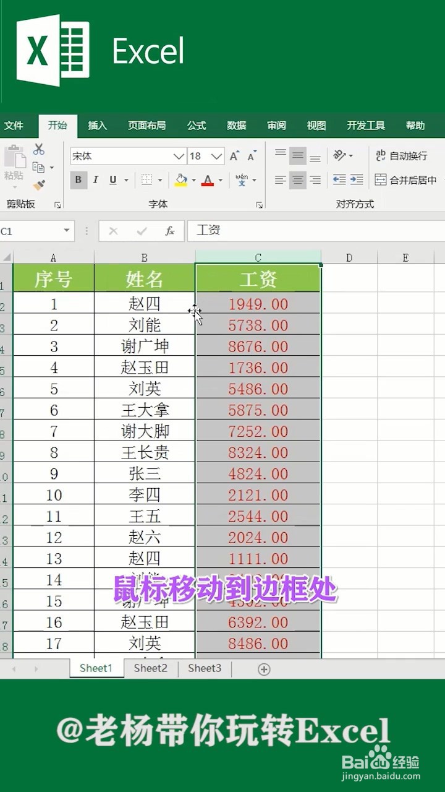Open the font name 宋体 dropdown

179,157
